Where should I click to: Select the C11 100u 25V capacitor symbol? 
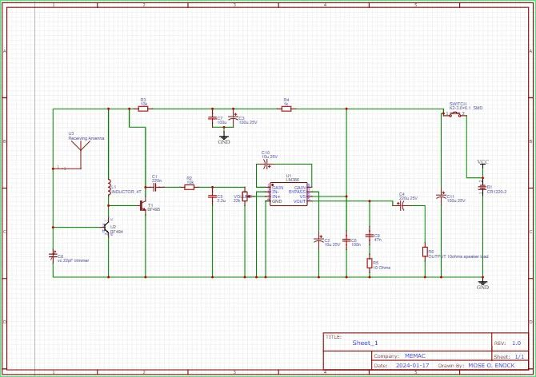(441, 196)
